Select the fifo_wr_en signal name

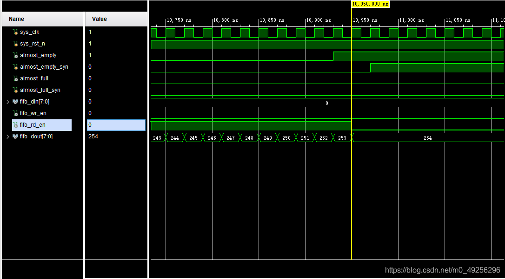pyautogui.click(x=33, y=113)
